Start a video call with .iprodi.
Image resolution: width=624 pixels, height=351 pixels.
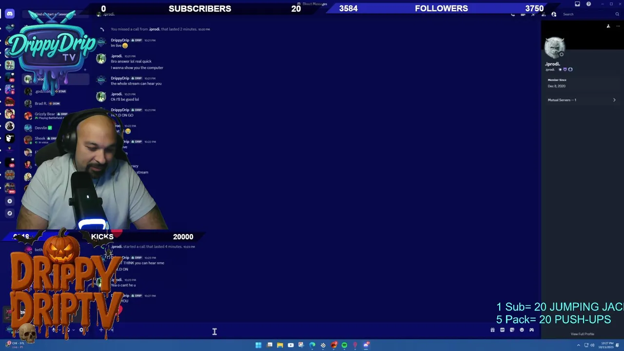(x=523, y=14)
